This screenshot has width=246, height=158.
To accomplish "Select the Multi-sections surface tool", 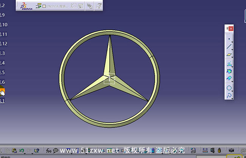I will coord(229,78).
